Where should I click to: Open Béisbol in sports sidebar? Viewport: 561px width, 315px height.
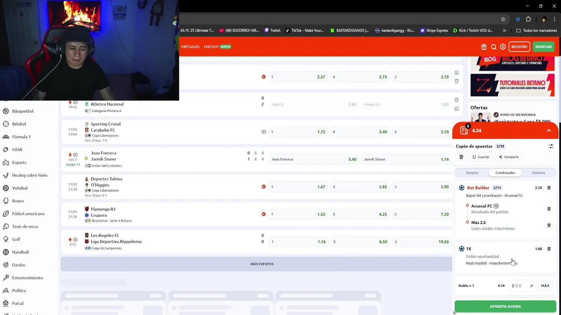coord(19,124)
